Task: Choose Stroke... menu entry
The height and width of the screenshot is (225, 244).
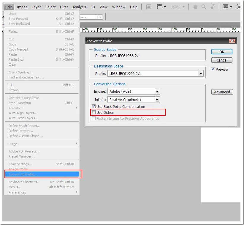Action: pyautogui.click(x=42, y=90)
